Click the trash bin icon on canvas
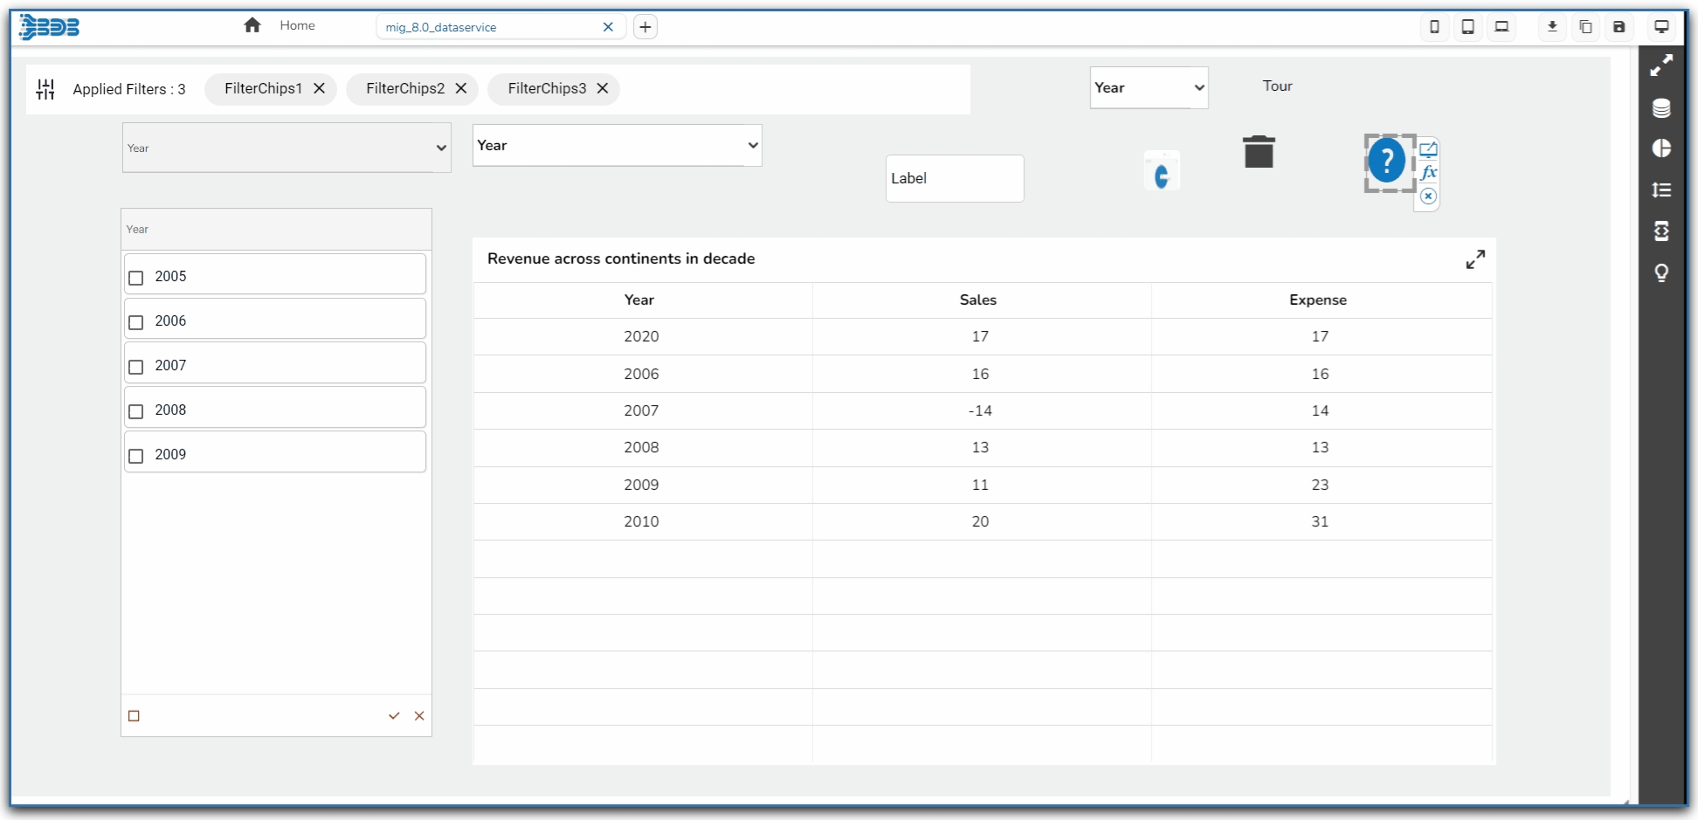This screenshot has height=820, width=1698. tap(1259, 152)
